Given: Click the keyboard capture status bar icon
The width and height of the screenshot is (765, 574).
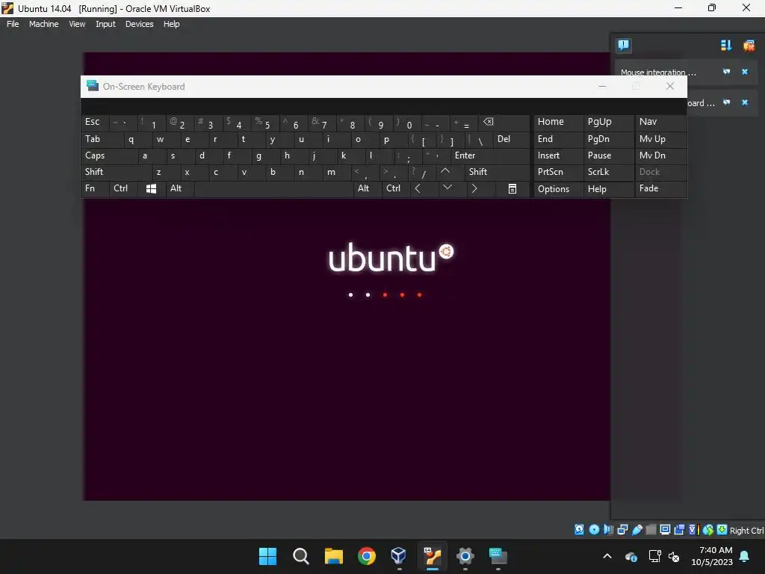Looking at the screenshot, I should tap(722, 530).
